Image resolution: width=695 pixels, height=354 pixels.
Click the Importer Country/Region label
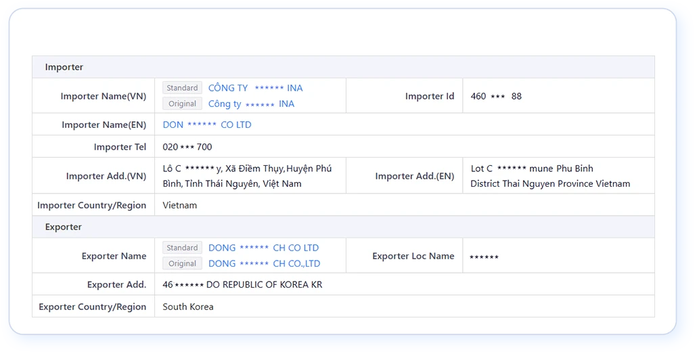(92, 205)
